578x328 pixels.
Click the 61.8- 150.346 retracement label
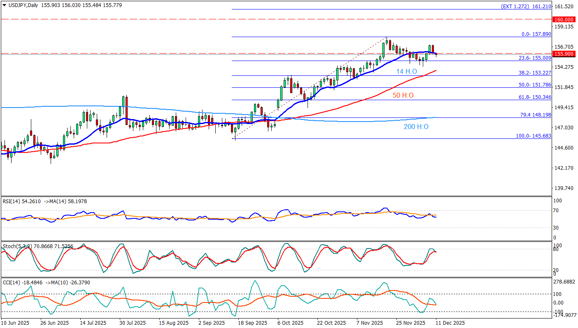click(535, 97)
